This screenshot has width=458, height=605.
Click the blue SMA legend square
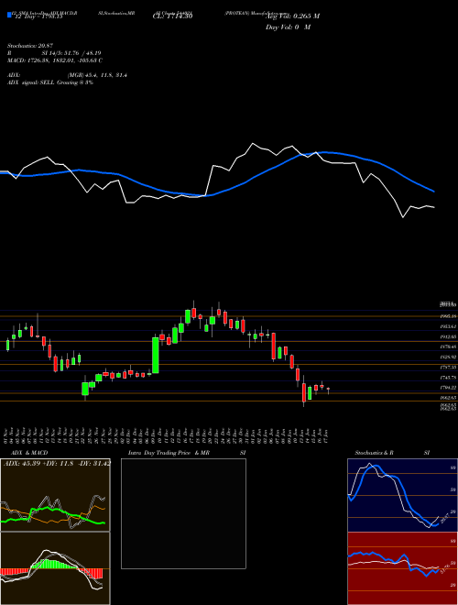pyautogui.click(x=9, y=15)
